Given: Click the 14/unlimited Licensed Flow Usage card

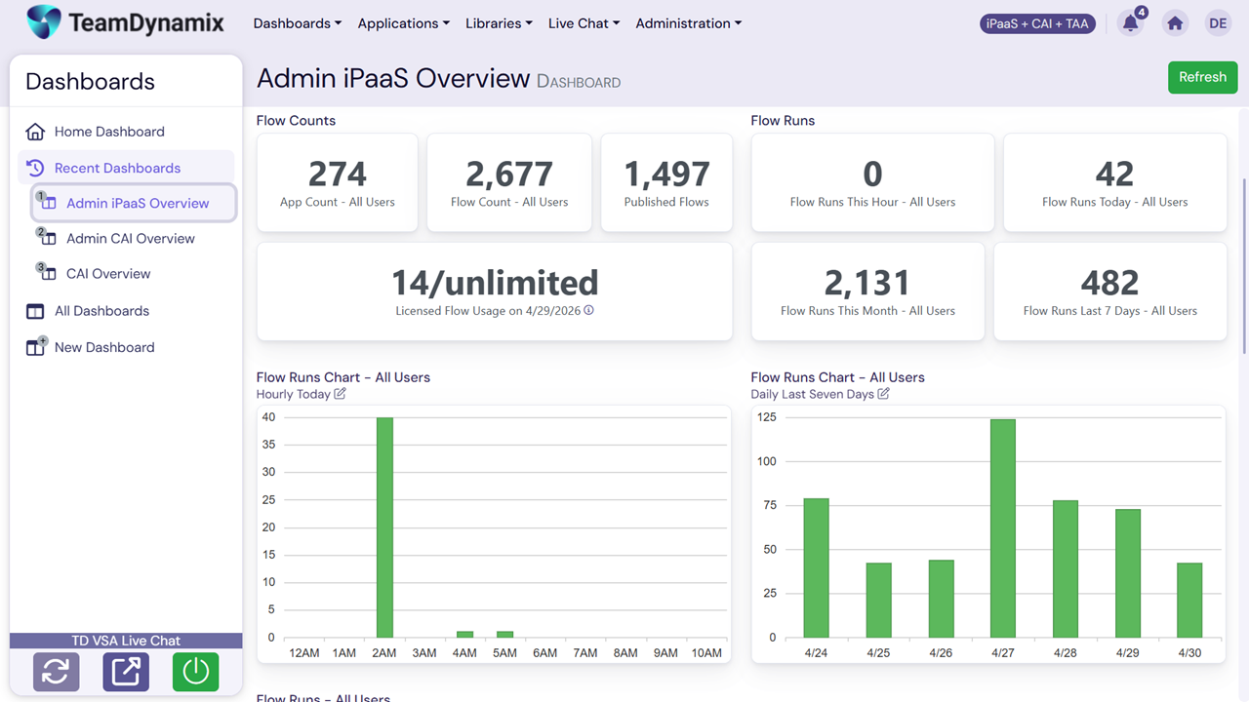Looking at the screenshot, I should [495, 292].
